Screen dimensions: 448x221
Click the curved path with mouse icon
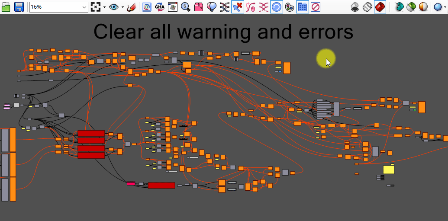[x=251, y=7]
